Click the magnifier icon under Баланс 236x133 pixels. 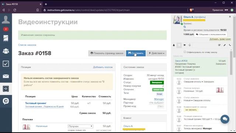pos(185,27)
